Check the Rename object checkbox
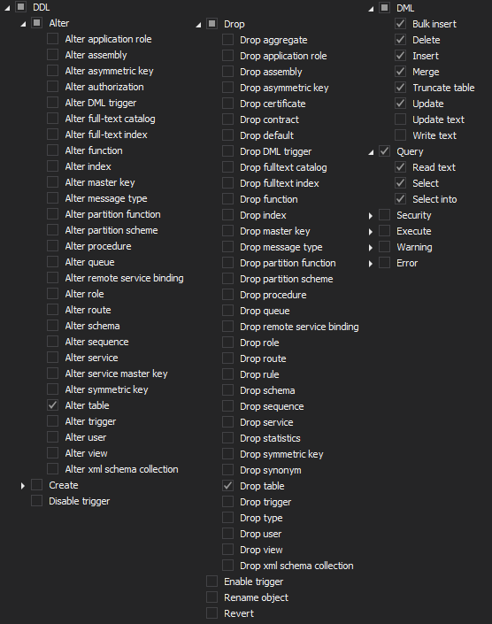The image size is (492, 624). [211, 597]
